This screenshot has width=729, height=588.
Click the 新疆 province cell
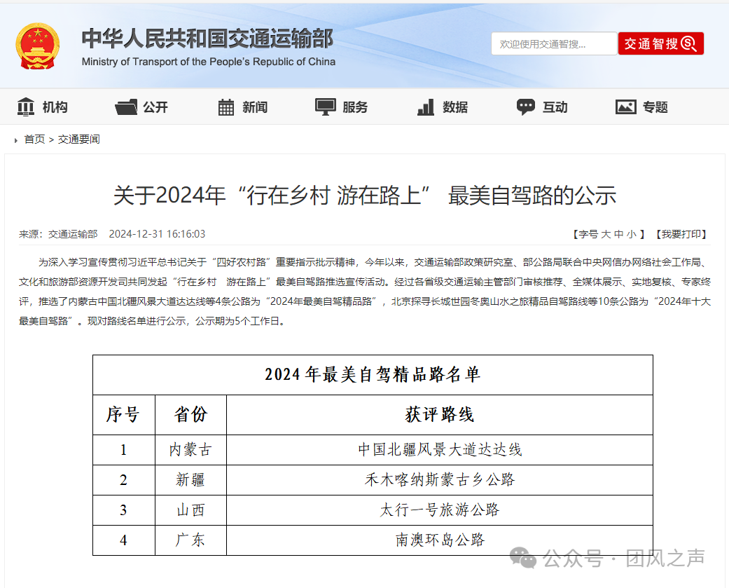(190, 479)
